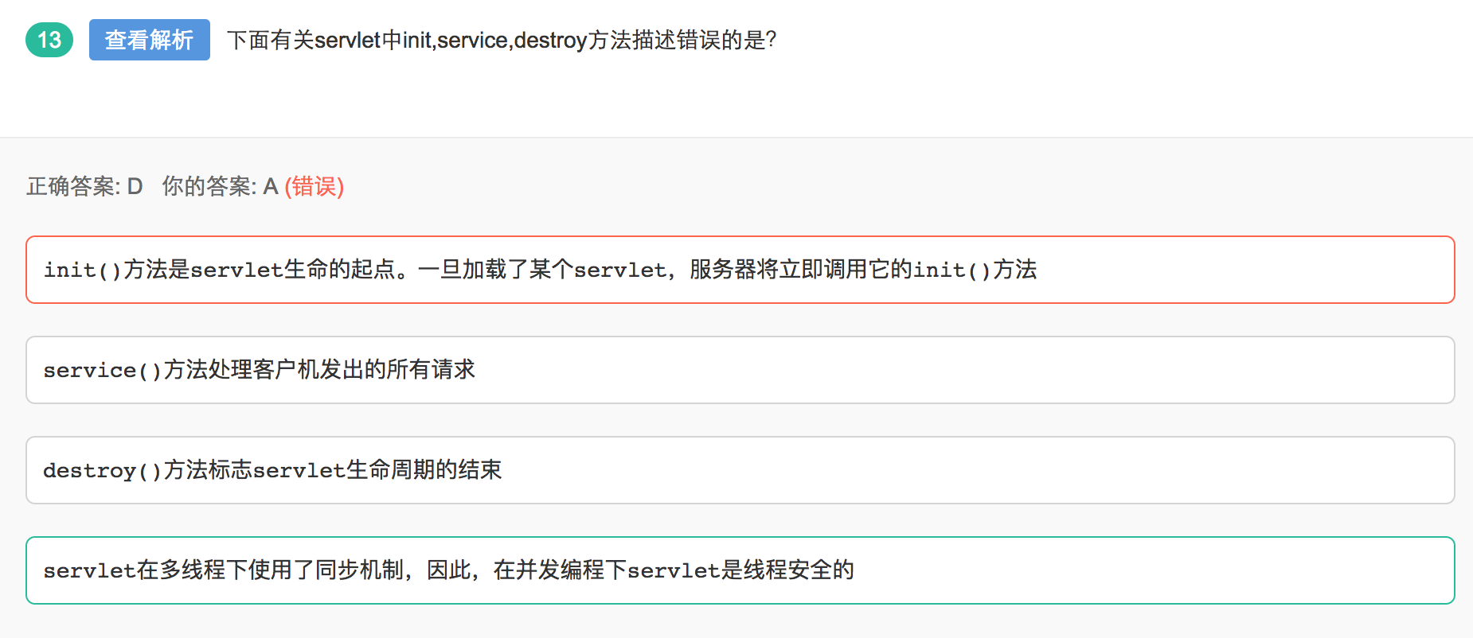
Task: Select the init() method answer option
Action: (740, 270)
